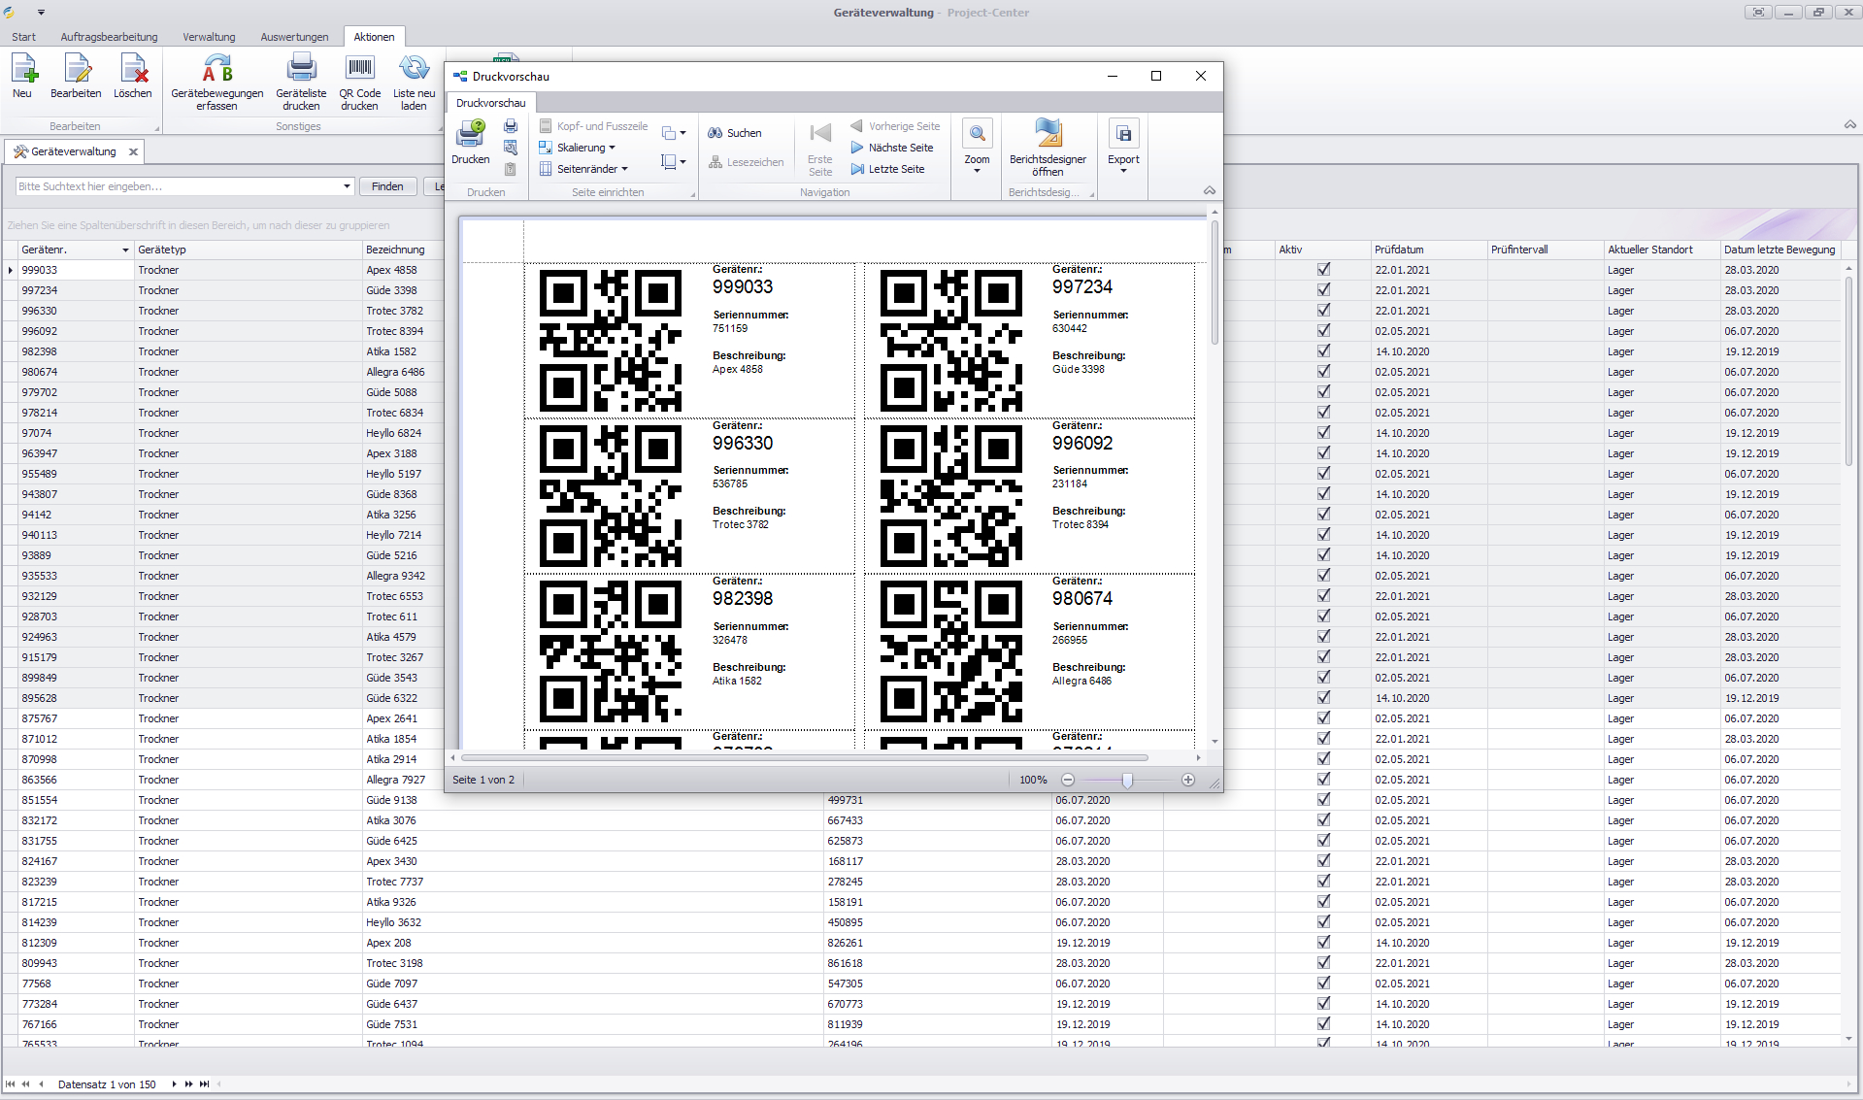Open the Seitenränder dropdown
Screen dimensions: 1863x1100
(x=592, y=169)
